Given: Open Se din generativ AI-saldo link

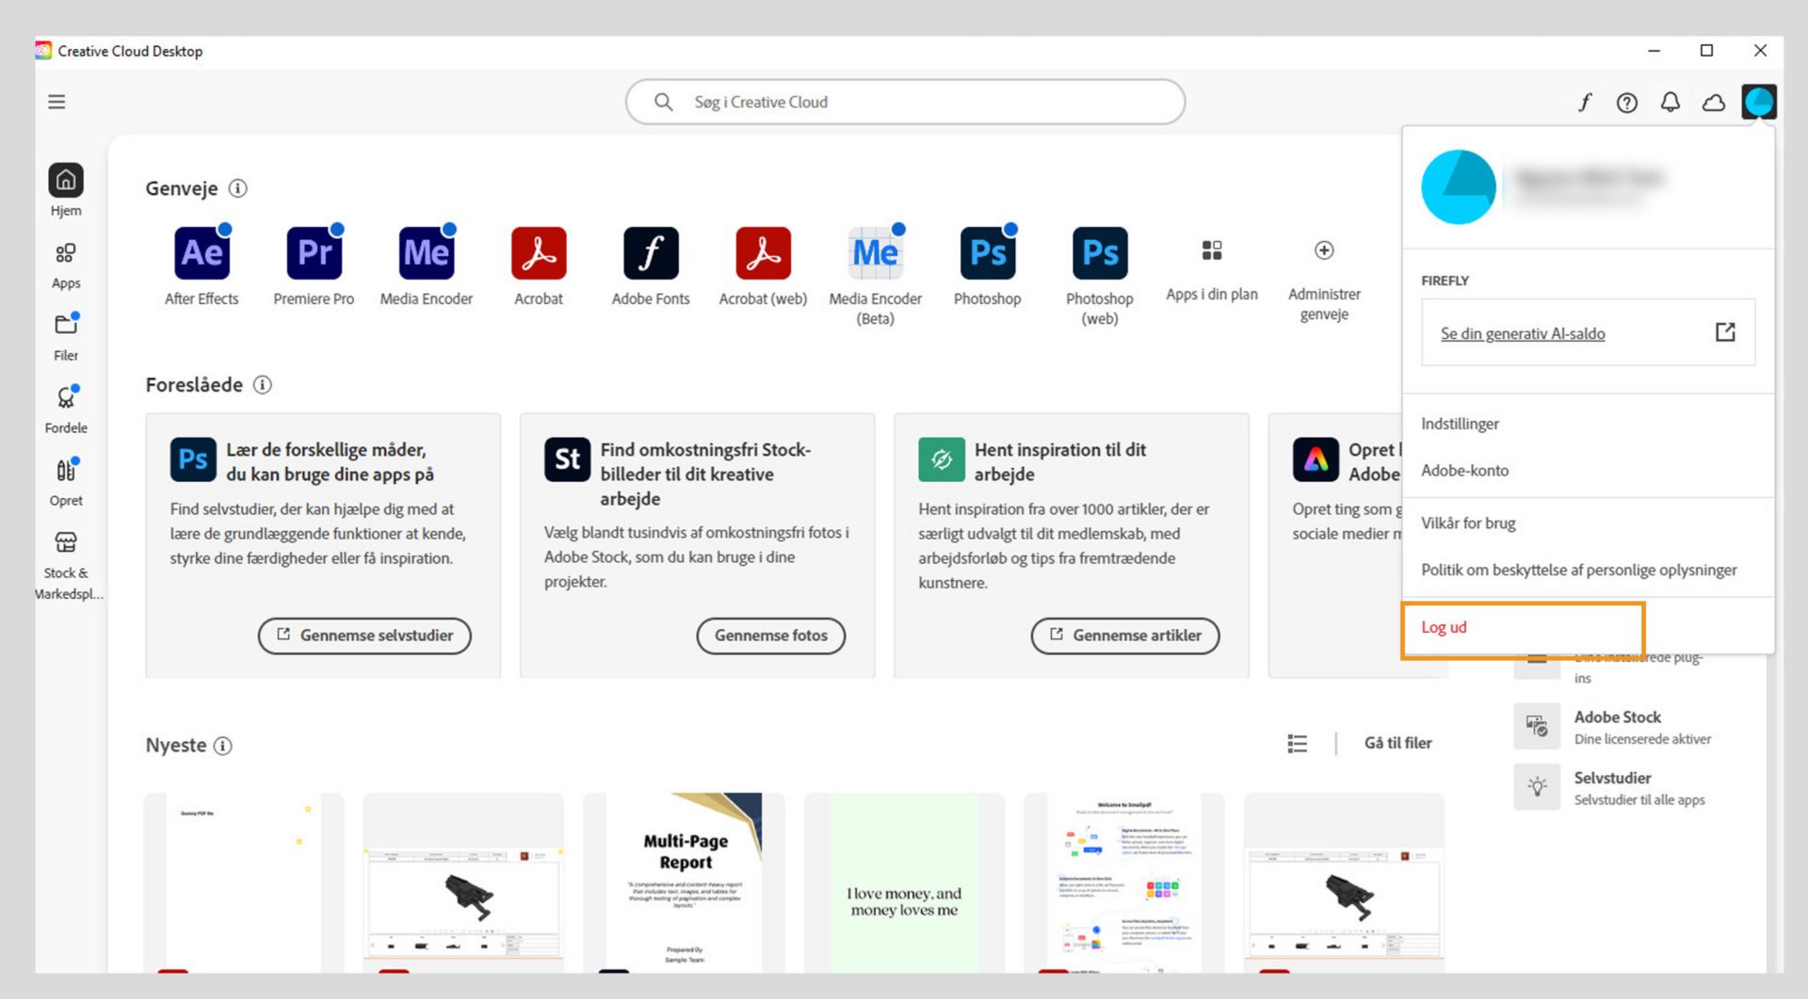Looking at the screenshot, I should pos(1523,333).
